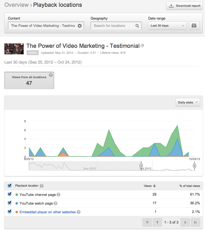Open help icon on Views from all locations
This screenshot has width=205, height=232.
(51, 75)
